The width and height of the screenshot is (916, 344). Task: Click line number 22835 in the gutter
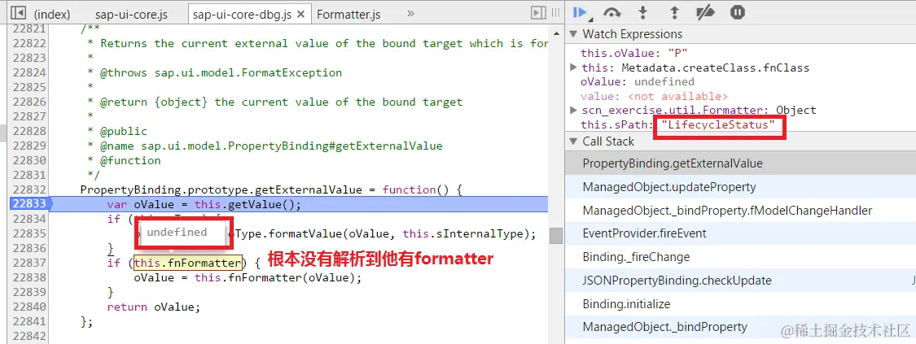(x=29, y=233)
